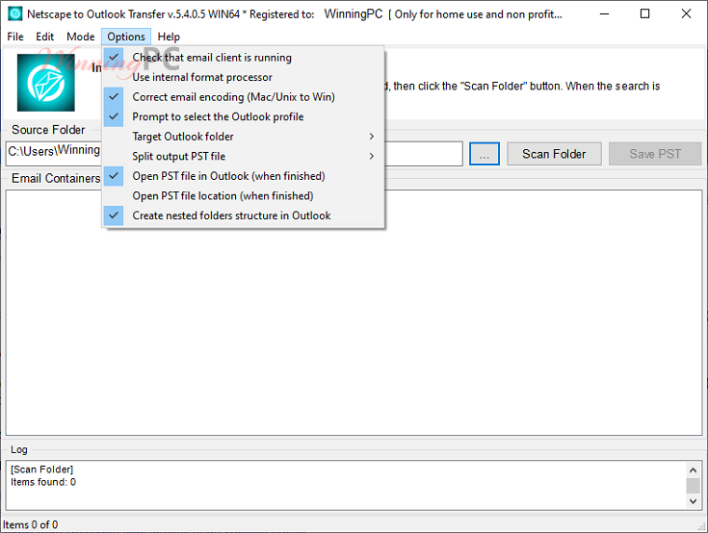The height and width of the screenshot is (533, 708).
Task: Close the Options menu
Action: coord(126,37)
